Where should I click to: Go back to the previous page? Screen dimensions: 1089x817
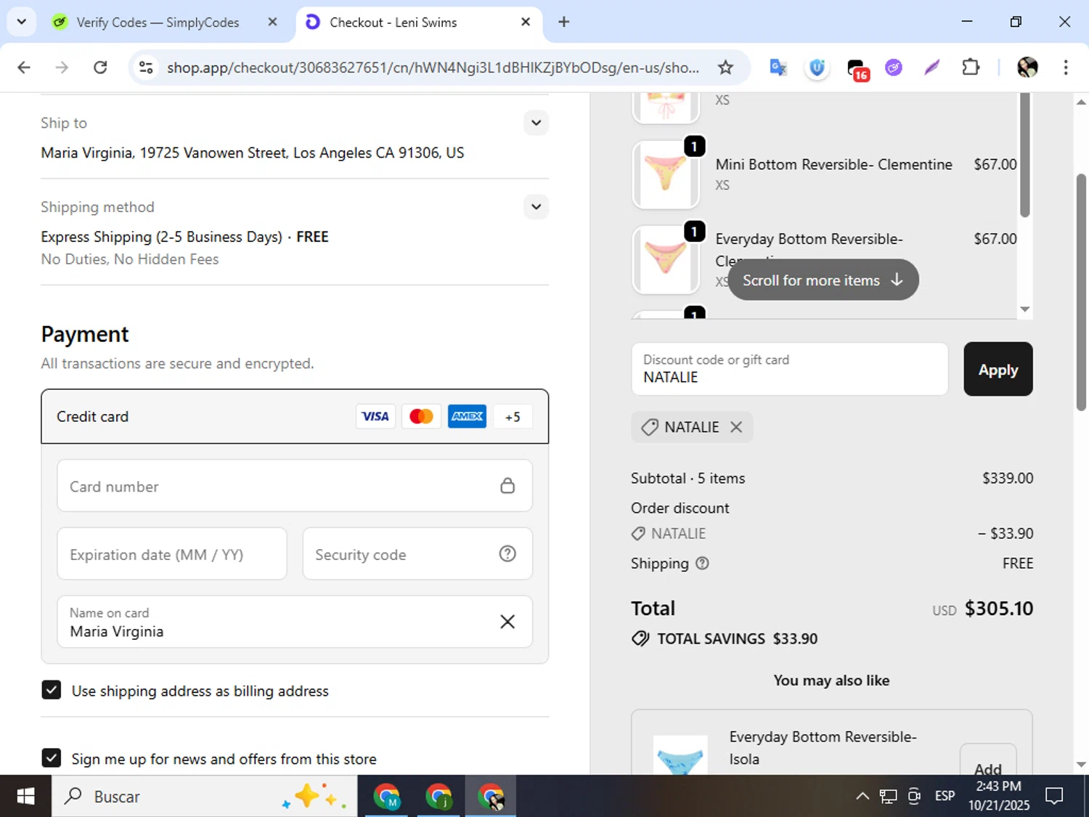(x=24, y=68)
